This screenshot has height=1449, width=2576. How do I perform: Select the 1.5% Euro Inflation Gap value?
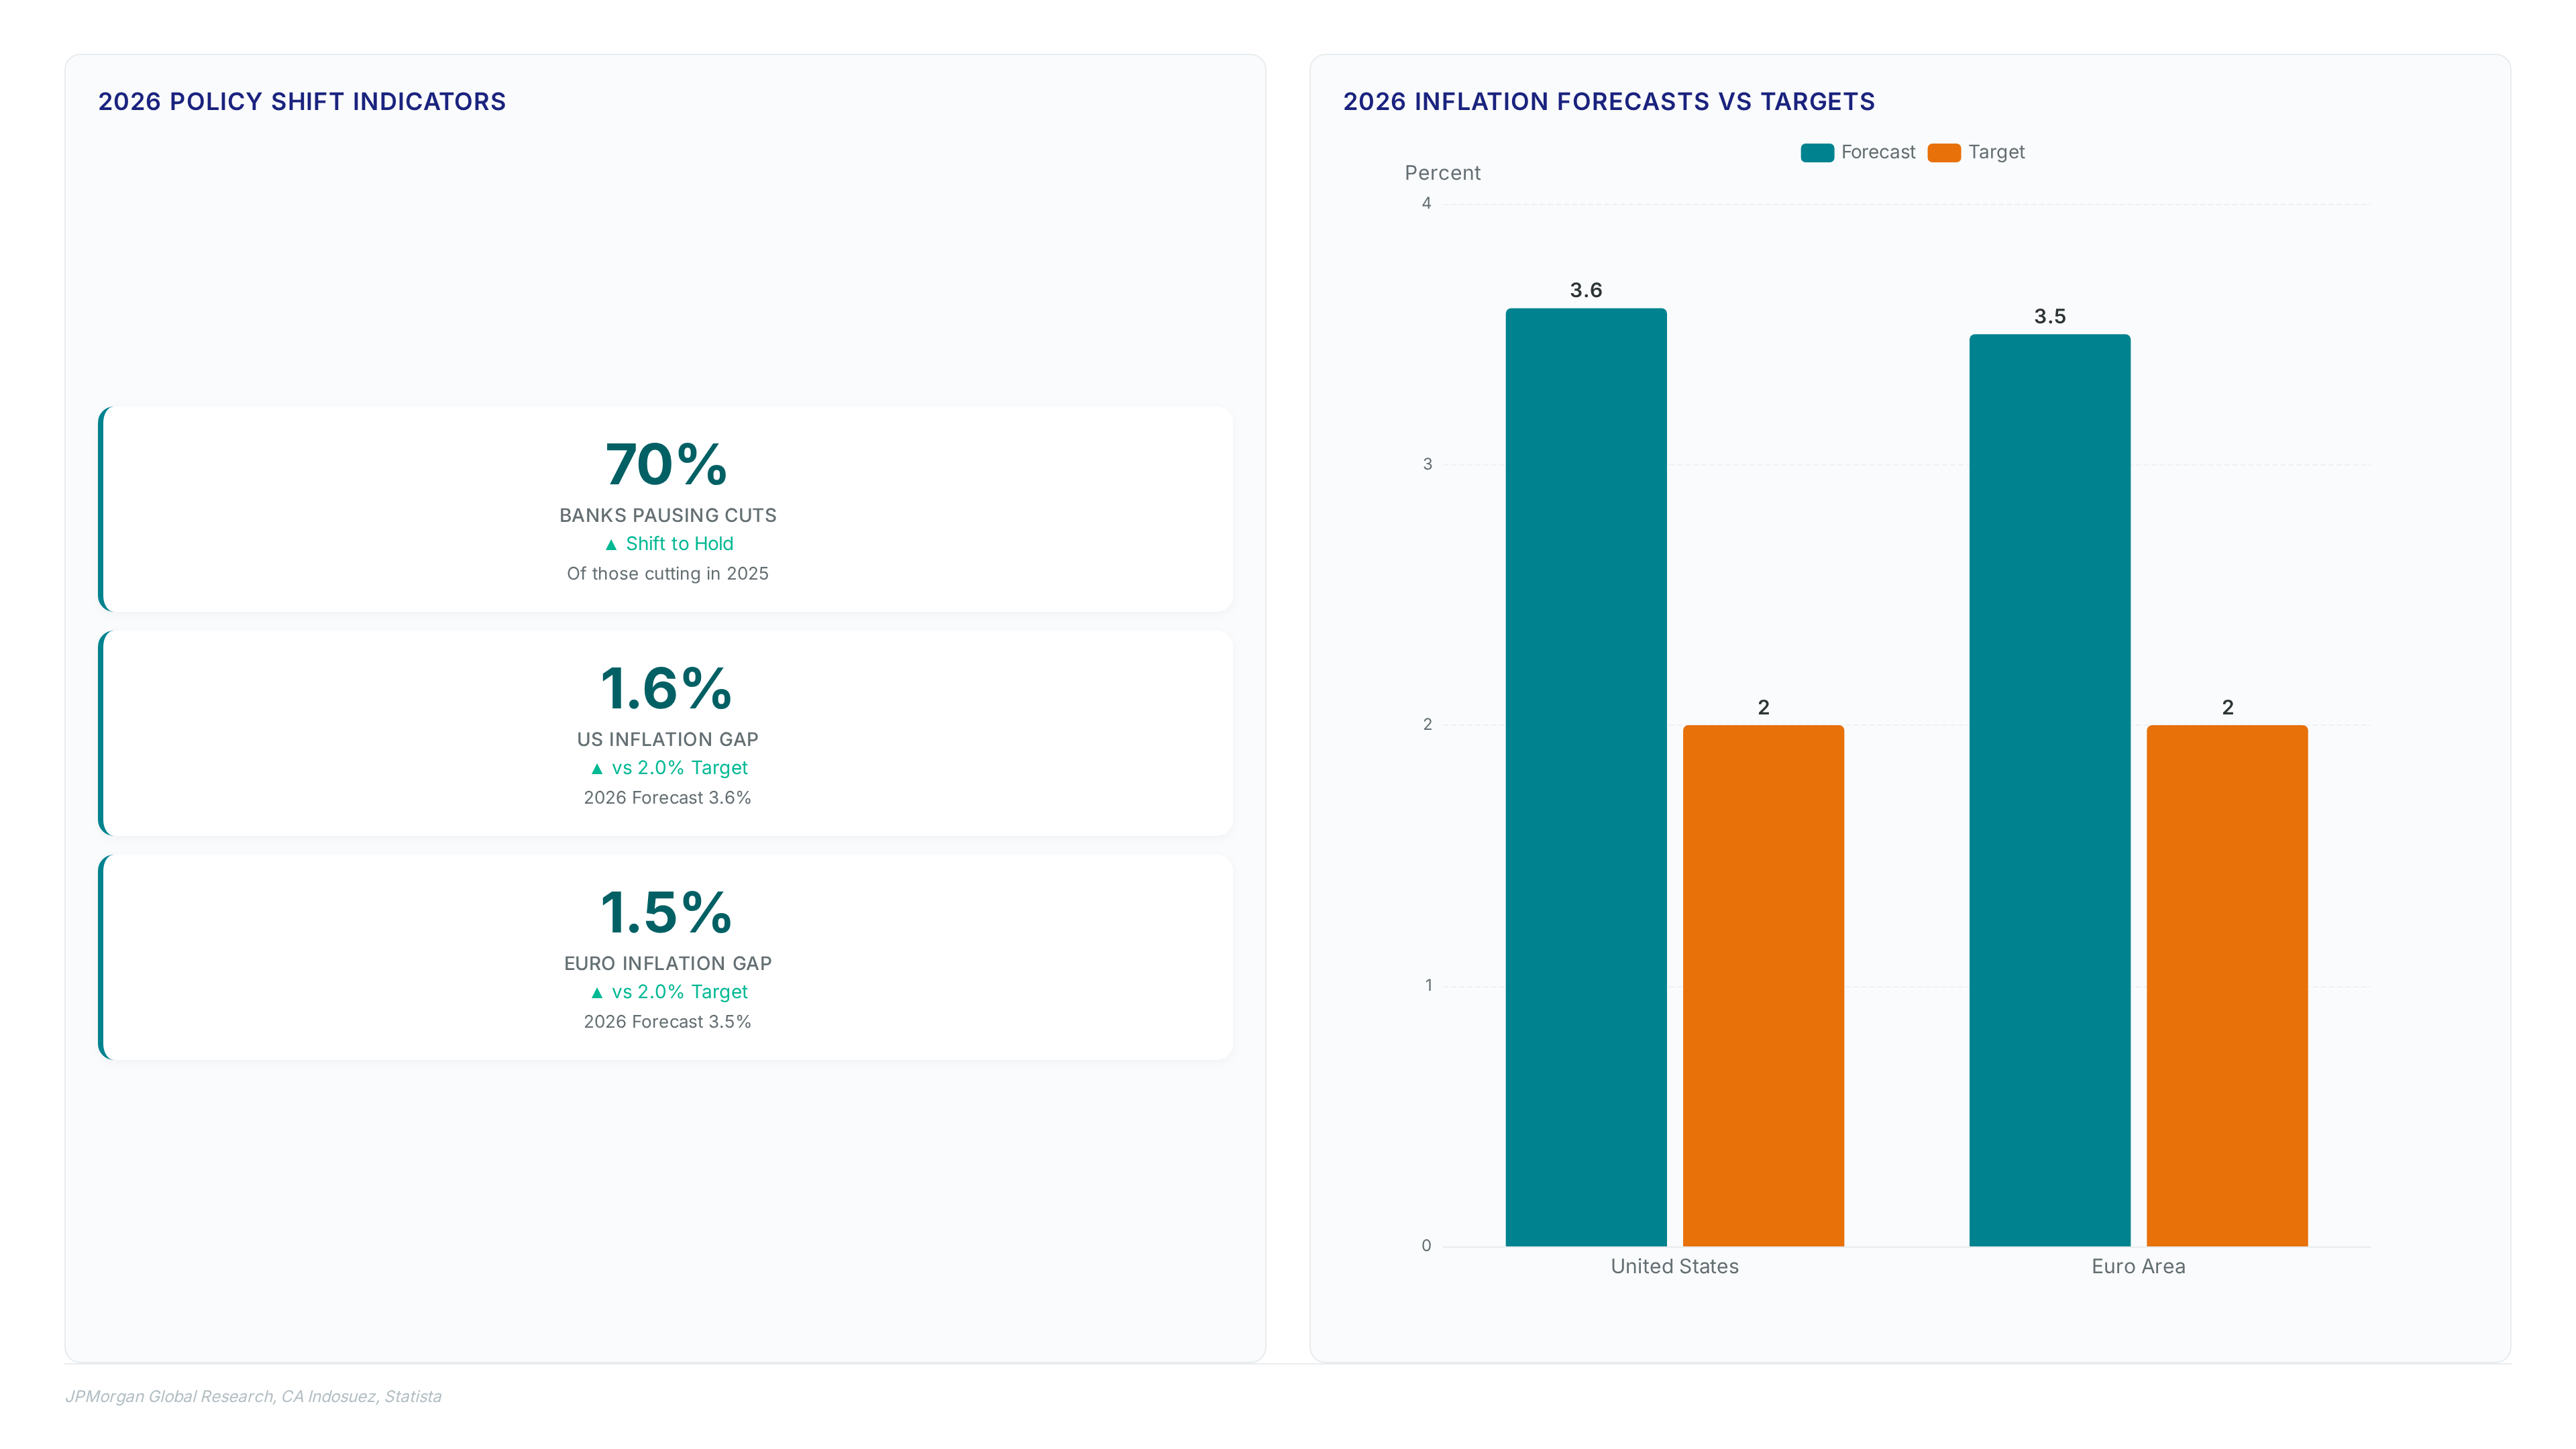coord(667,912)
